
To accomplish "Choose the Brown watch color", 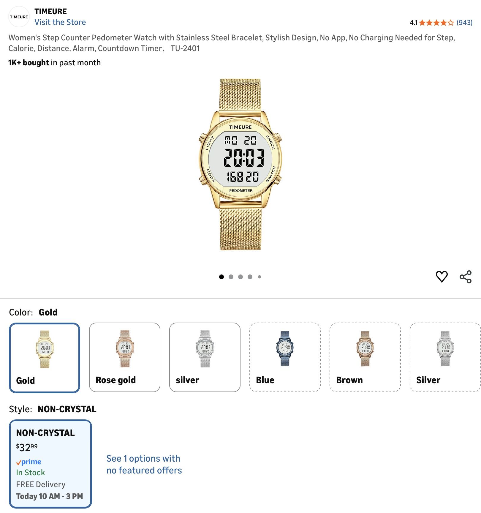I will tap(365, 357).
